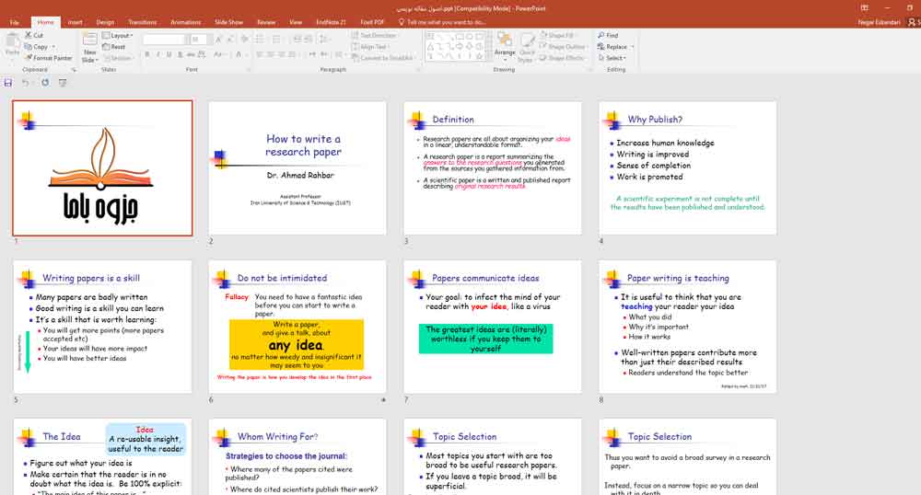Activate the Format Painter
This screenshot has width=921, height=495.
pyautogui.click(x=48, y=57)
